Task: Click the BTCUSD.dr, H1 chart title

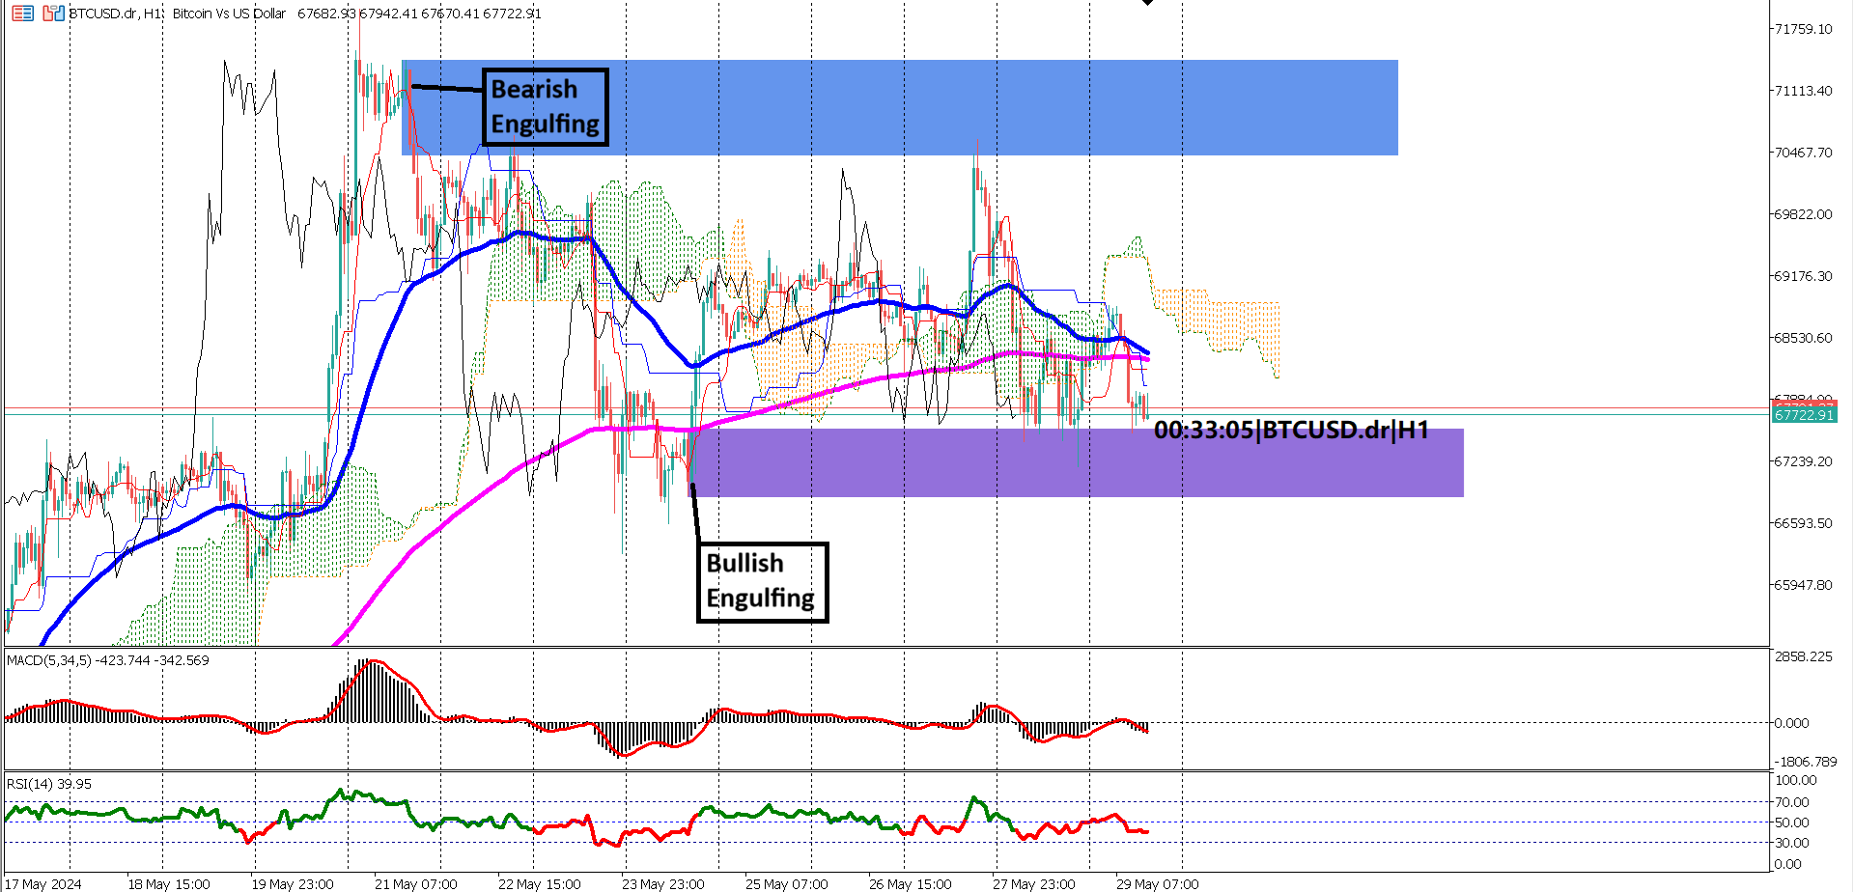Action: point(116,14)
